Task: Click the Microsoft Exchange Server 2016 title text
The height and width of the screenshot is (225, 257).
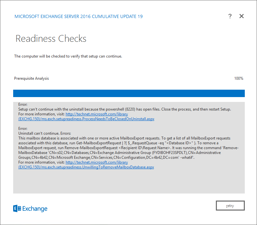Action: [78, 16]
